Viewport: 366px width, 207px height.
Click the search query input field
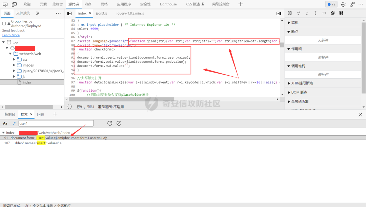56,124
